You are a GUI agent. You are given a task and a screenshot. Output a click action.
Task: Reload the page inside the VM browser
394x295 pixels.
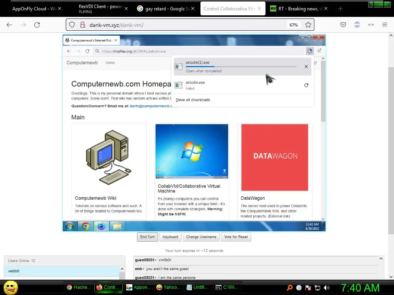87,51
